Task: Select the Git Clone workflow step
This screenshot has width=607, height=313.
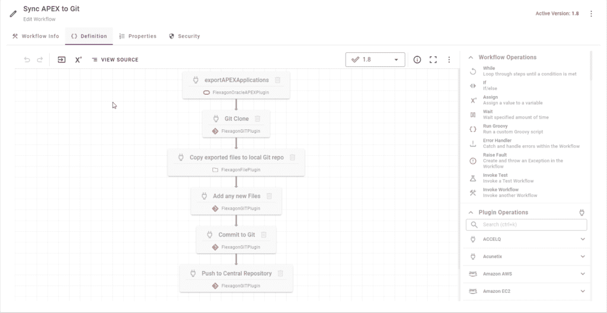Action: 236,124
